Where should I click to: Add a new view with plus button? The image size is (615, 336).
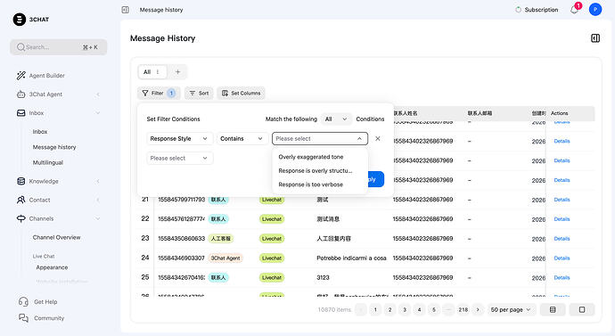pyautogui.click(x=177, y=72)
